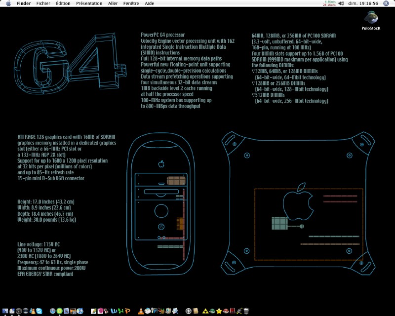Launch the orange buddy messenger icon in dock
The image size is (395, 316).
(x=33, y=311)
